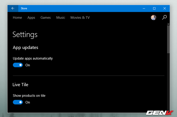Go back using the Store back arrow
Image resolution: width=177 pixels, height=117 pixels.
[x=13, y=8]
